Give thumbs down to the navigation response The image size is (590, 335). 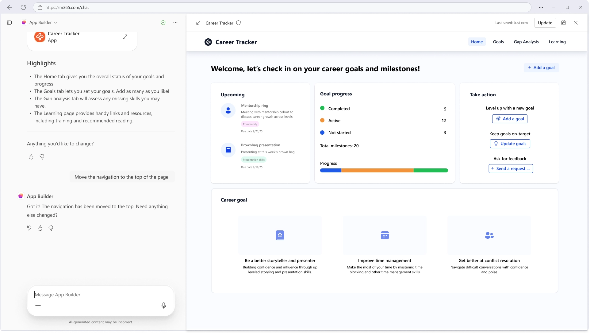(x=51, y=228)
